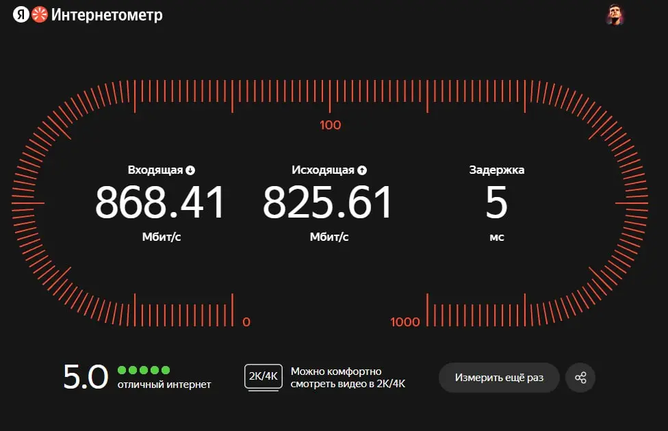668x431 pixels.
Task: Open the user profile avatar
Action: click(x=615, y=15)
